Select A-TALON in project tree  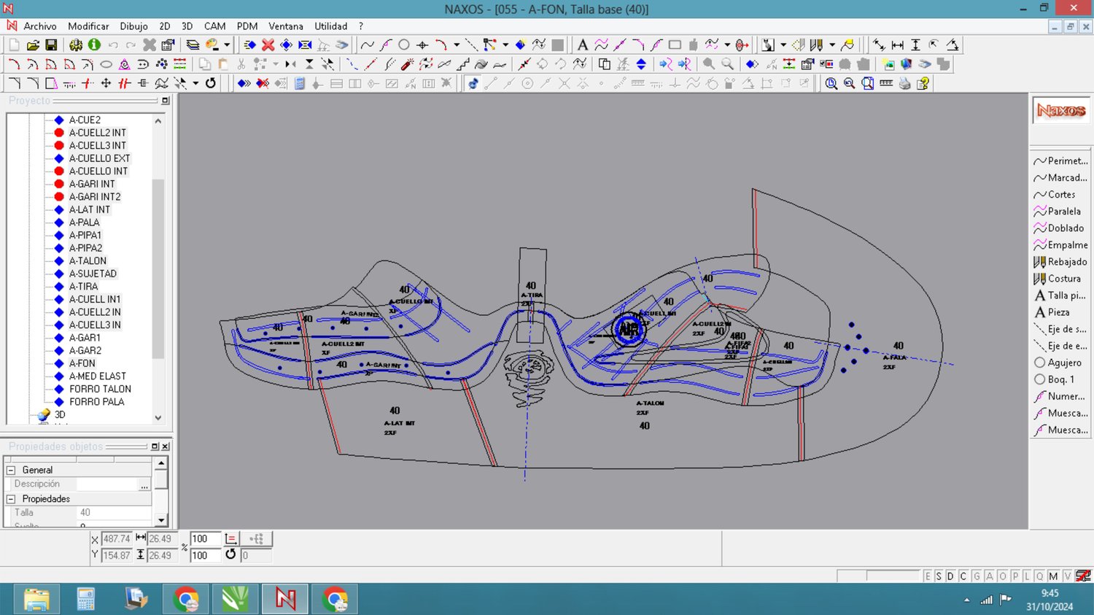[88, 261]
